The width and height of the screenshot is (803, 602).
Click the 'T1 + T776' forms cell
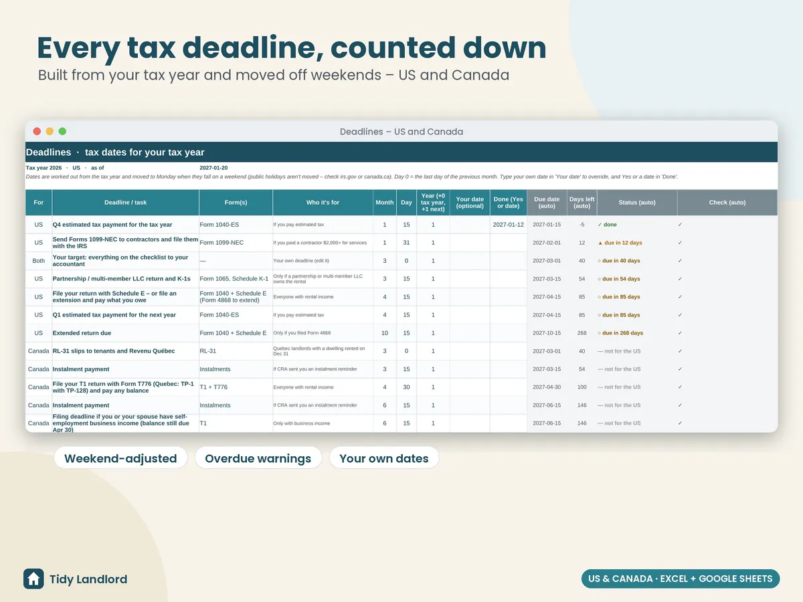tap(236, 387)
